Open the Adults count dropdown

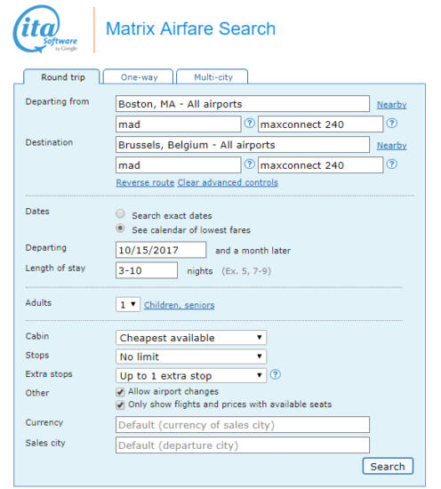pos(128,304)
